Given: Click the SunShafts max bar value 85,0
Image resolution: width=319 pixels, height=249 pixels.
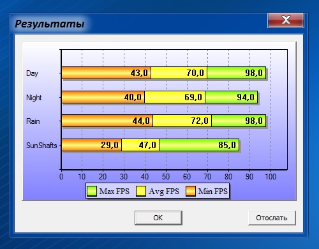Looking at the screenshot, I should [227, 145].
